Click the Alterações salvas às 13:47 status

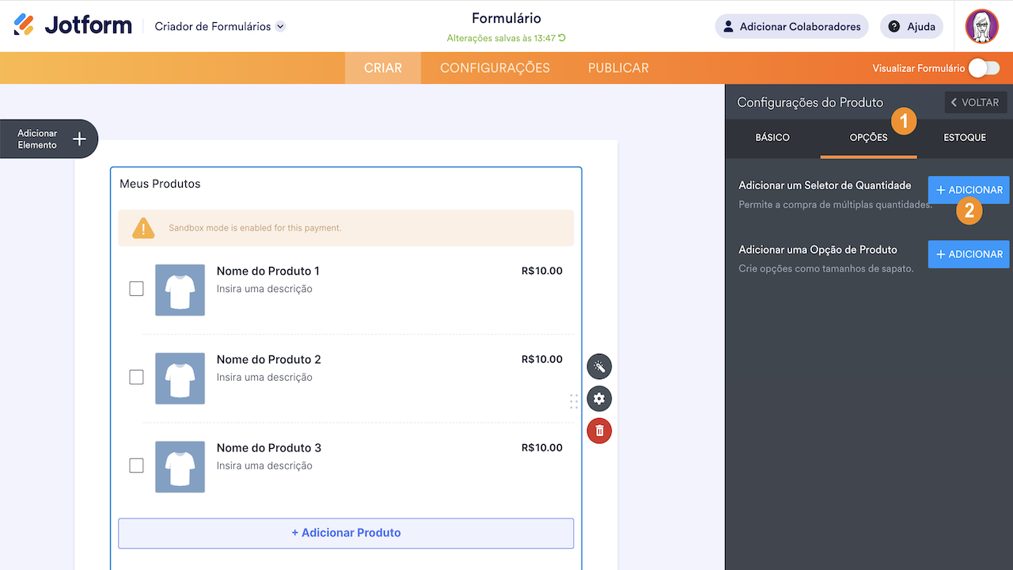click(x=501, y=38)
